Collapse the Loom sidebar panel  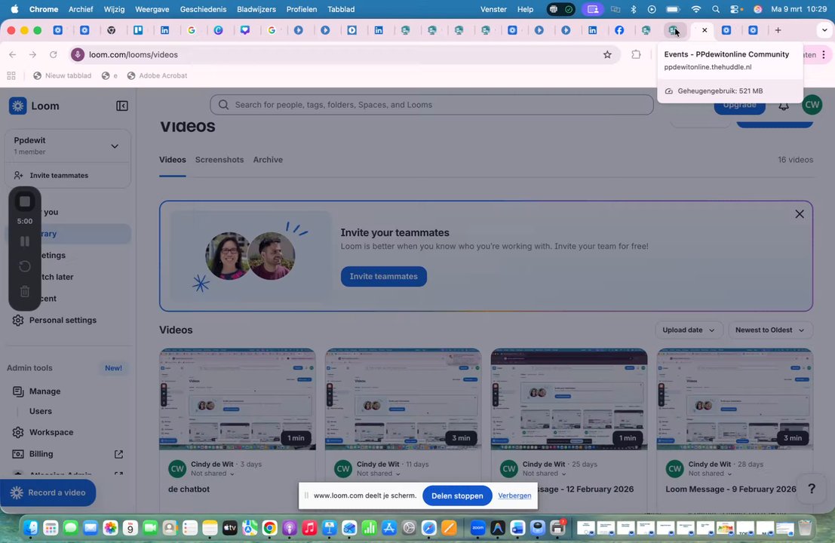coord(122,106)
